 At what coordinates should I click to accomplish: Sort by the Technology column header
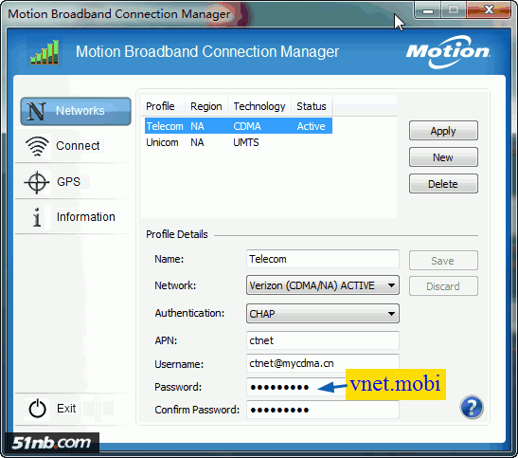tap(259, 106)
